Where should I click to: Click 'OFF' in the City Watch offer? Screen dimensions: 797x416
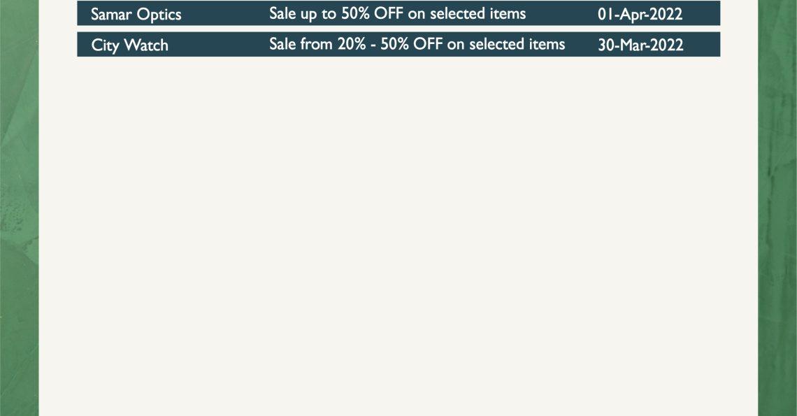(x=427, y=44)
